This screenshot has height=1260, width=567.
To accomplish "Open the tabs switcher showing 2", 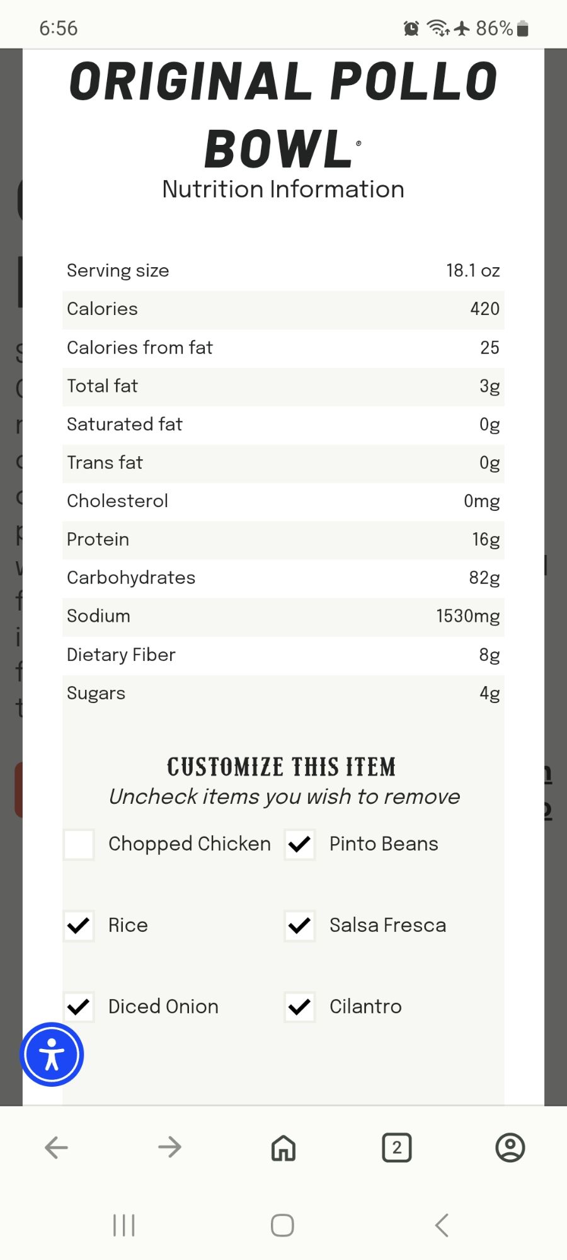I will click(x=396, y=1148).
